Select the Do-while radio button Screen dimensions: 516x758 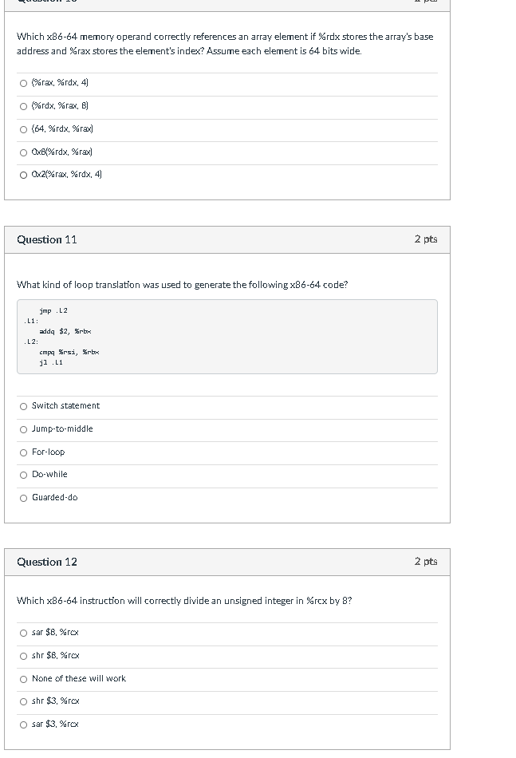click(x=24, y=475)
